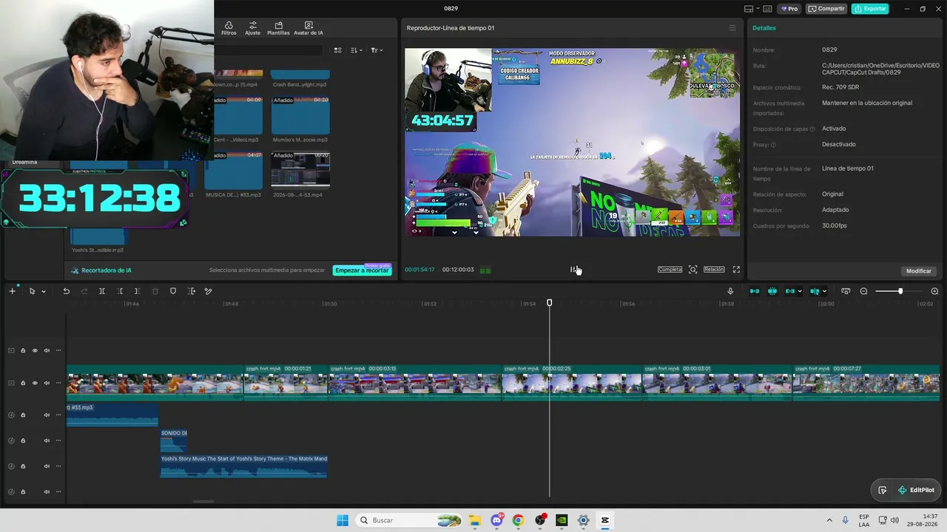
Task: Enter fullscreen preview mode
Action: (736, 270)
